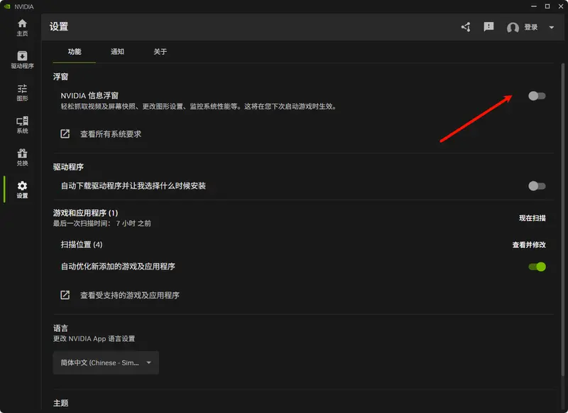Click the 主题 section heading
The image size is (568, 413).
point(60,403)
